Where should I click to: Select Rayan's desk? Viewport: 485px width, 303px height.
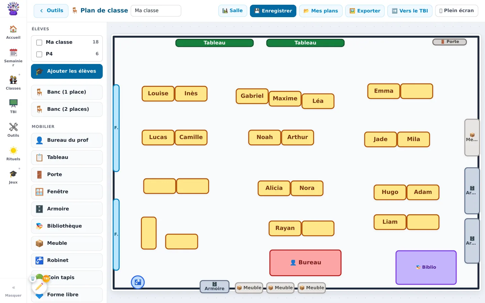point(285,228)
